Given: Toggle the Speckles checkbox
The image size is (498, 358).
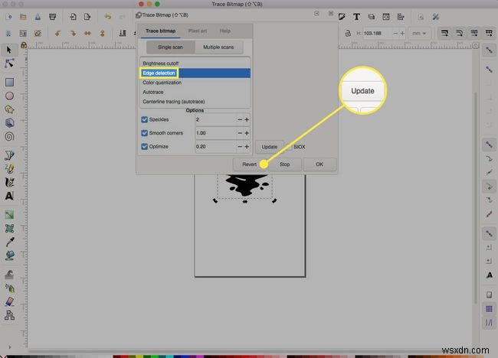Looking at the screenshot, I should [x=145, y=119].
